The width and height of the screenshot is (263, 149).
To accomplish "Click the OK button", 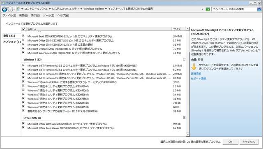I will click(x=230, y=142).
